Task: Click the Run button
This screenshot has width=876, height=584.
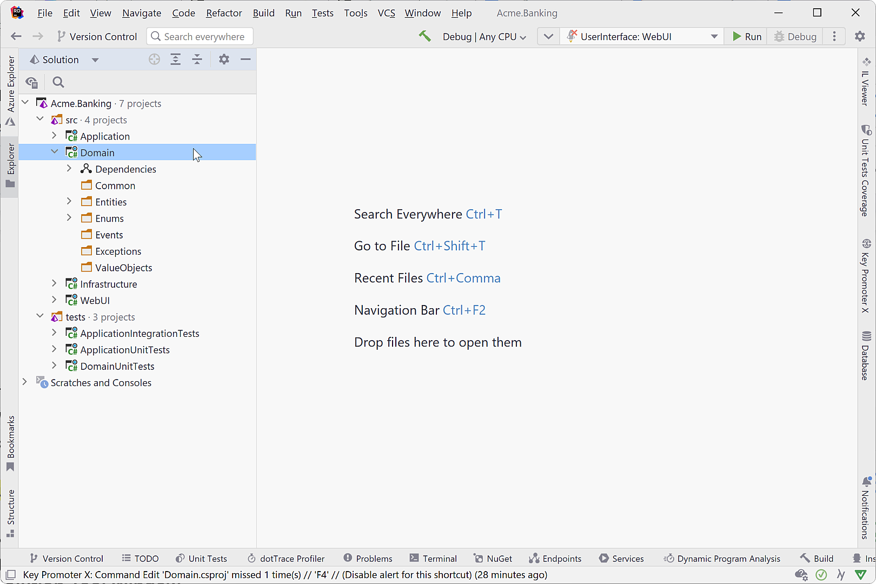Action: coord(747,36)
